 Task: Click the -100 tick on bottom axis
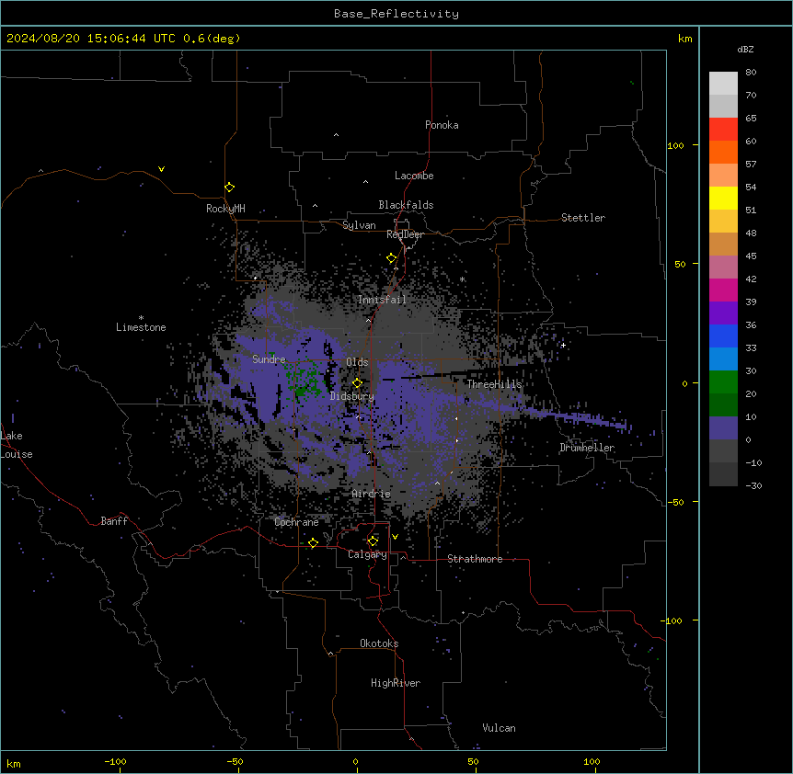(116, 761)
